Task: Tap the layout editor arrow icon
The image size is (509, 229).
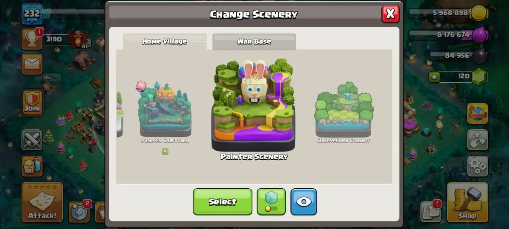Action: pos(478,140)
